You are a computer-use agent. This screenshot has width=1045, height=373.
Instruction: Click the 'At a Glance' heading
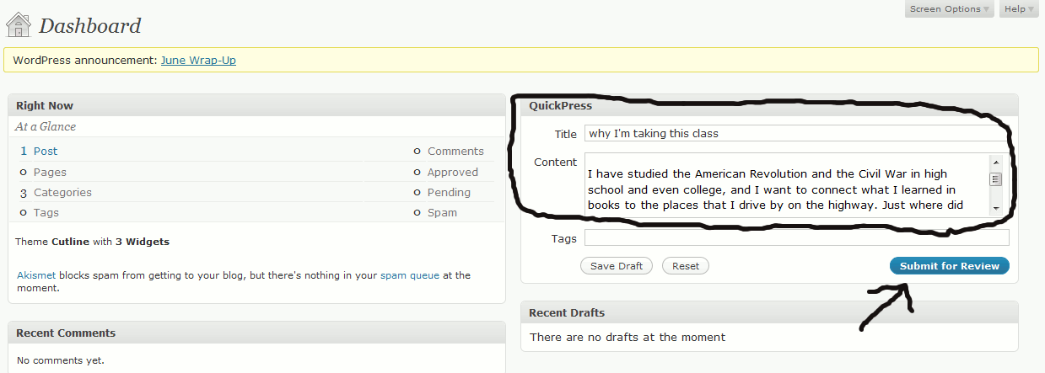pos(46,126)
